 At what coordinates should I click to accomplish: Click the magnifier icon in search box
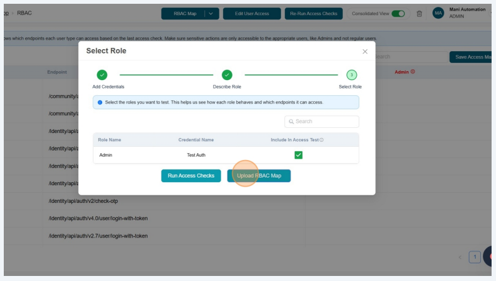[x=291, y=122]
